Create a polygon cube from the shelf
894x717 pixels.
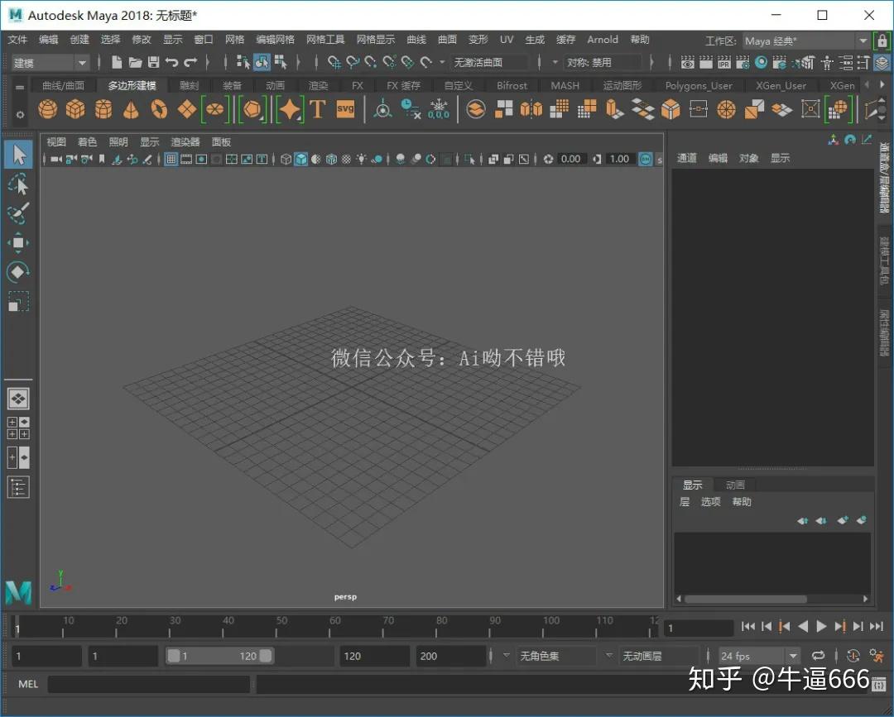(75, 108)
